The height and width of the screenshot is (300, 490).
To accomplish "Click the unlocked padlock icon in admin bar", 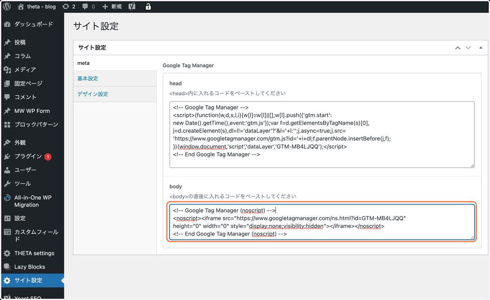I will (x=148, y=7).
